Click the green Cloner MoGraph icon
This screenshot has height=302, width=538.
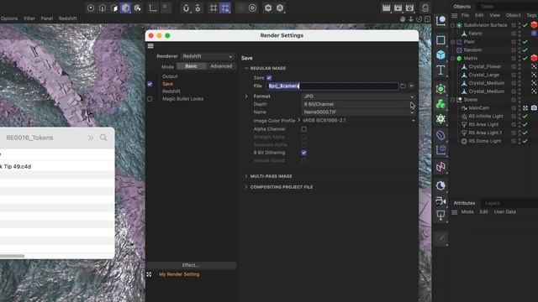[x=440, y=104]
